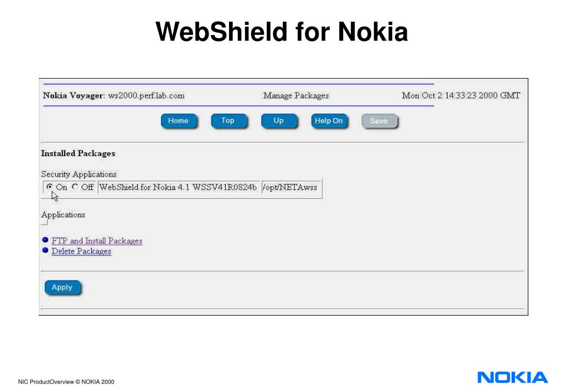The image size is (566, 392).
Task: Click the Installed Packages heading
Action: click(78, 153)
